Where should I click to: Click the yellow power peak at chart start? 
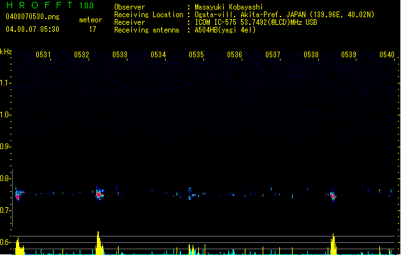pos(19,246)
